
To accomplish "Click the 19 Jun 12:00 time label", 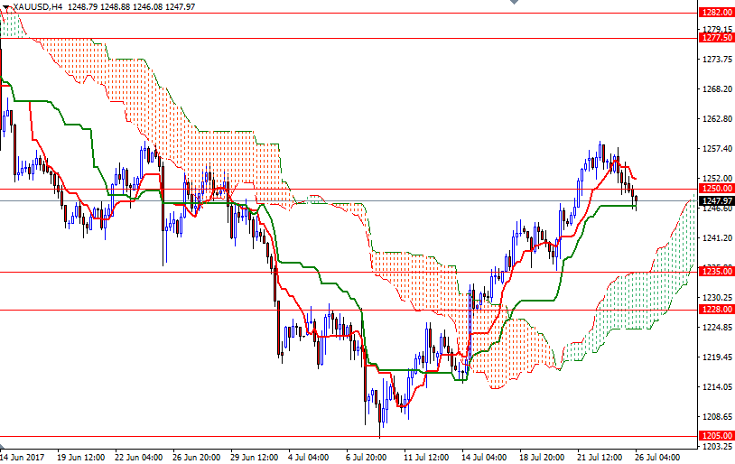I will tap(80, 457).
